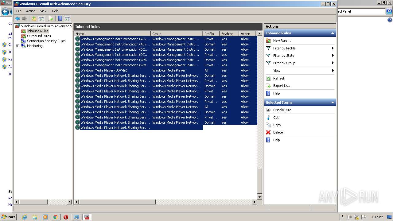
Task: Click Copy in Selected Items
Action: [x=277, y=125]
